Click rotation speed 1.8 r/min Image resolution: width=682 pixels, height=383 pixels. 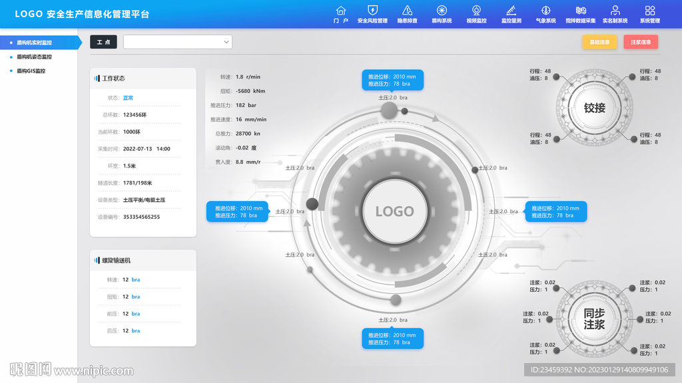pyautogui.click(x=248, y=77)
